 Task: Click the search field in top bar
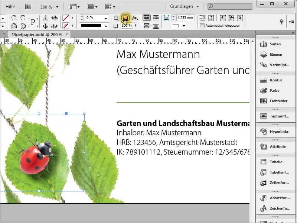point(230,6)
